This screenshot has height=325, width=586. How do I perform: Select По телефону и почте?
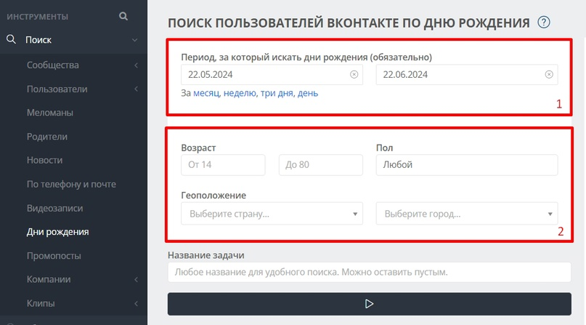pos(71,184)
